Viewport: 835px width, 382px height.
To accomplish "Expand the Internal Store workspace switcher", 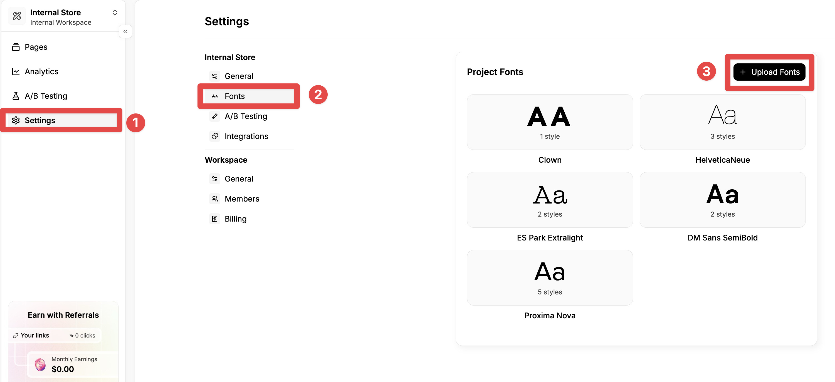I will point(115,13).
